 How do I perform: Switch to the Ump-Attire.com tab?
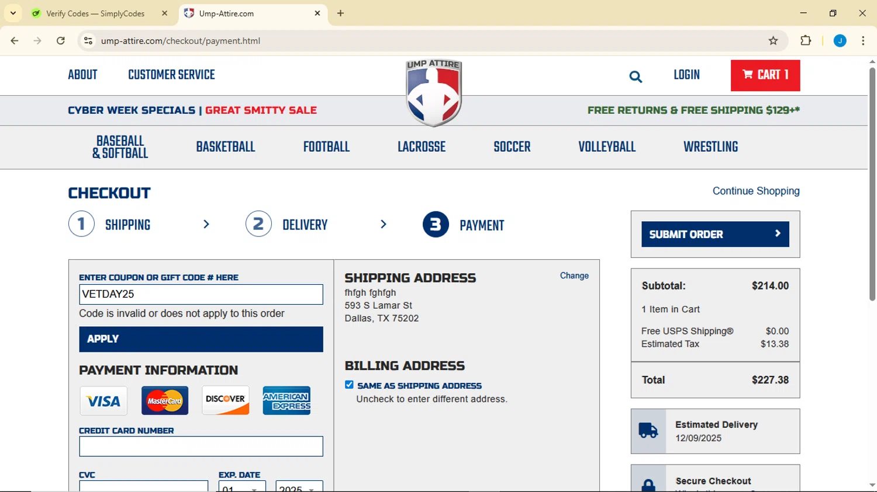coord(253,13)
